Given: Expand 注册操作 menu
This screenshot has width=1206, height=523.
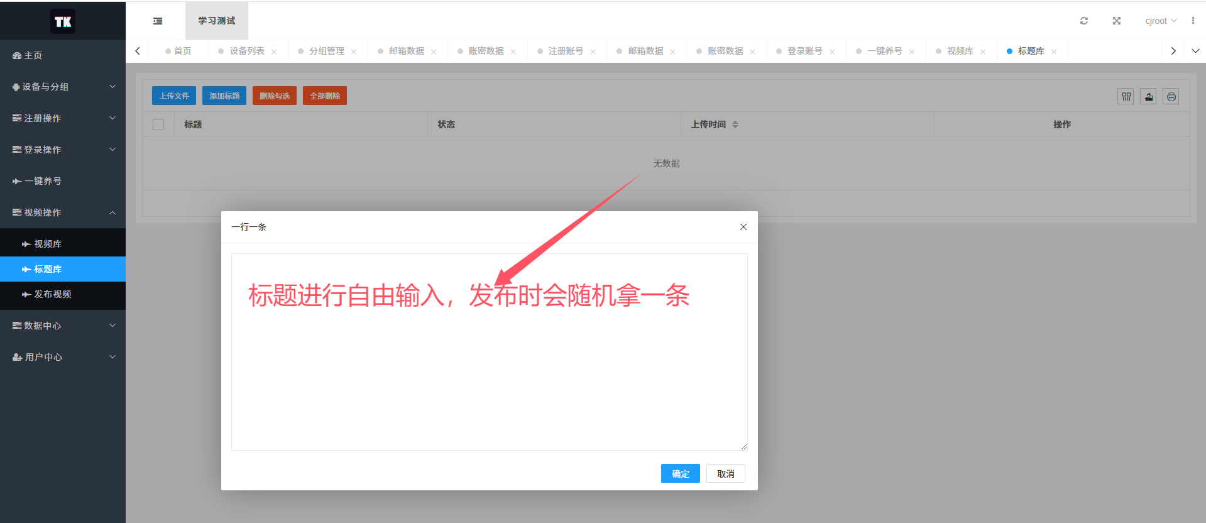Looking at the screenshot, I should [x=63, y=118].
